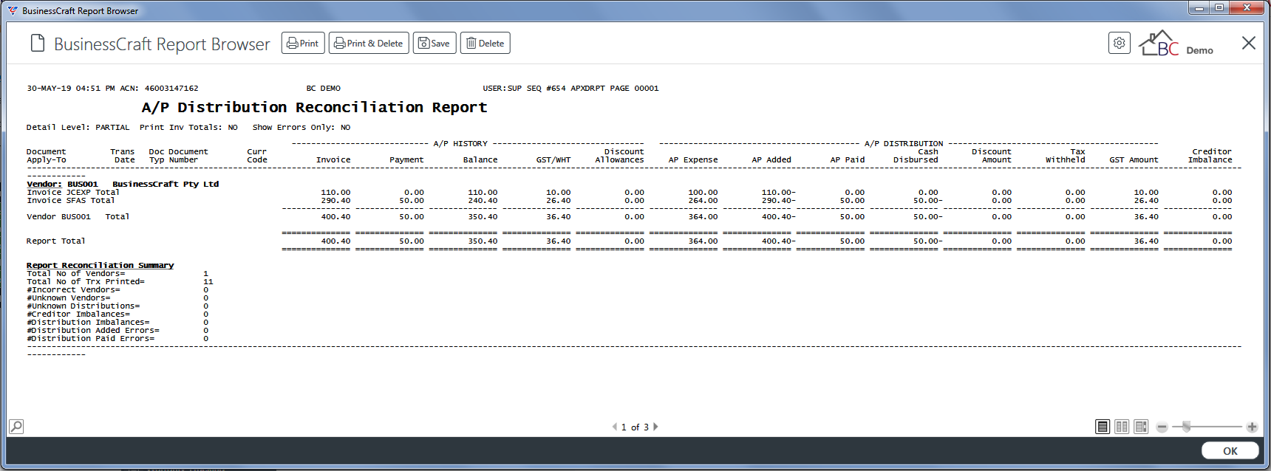The image size is (1271, 471).
Task: Click the document icon beside the browser title
Action: [x=38, y=44]
